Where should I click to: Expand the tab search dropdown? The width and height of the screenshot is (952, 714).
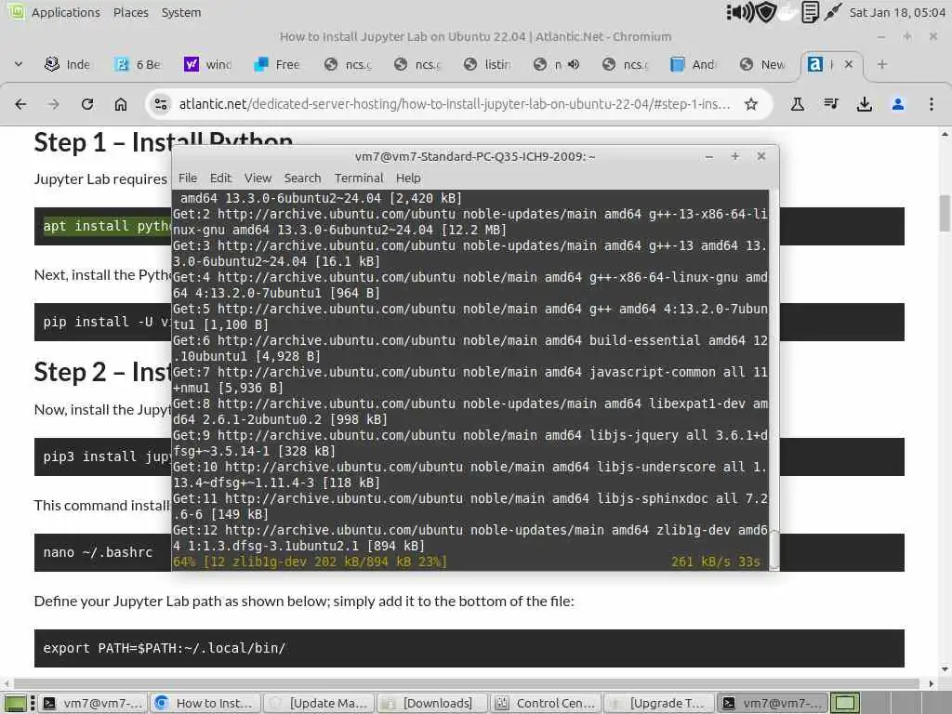[x=19, y=64]
